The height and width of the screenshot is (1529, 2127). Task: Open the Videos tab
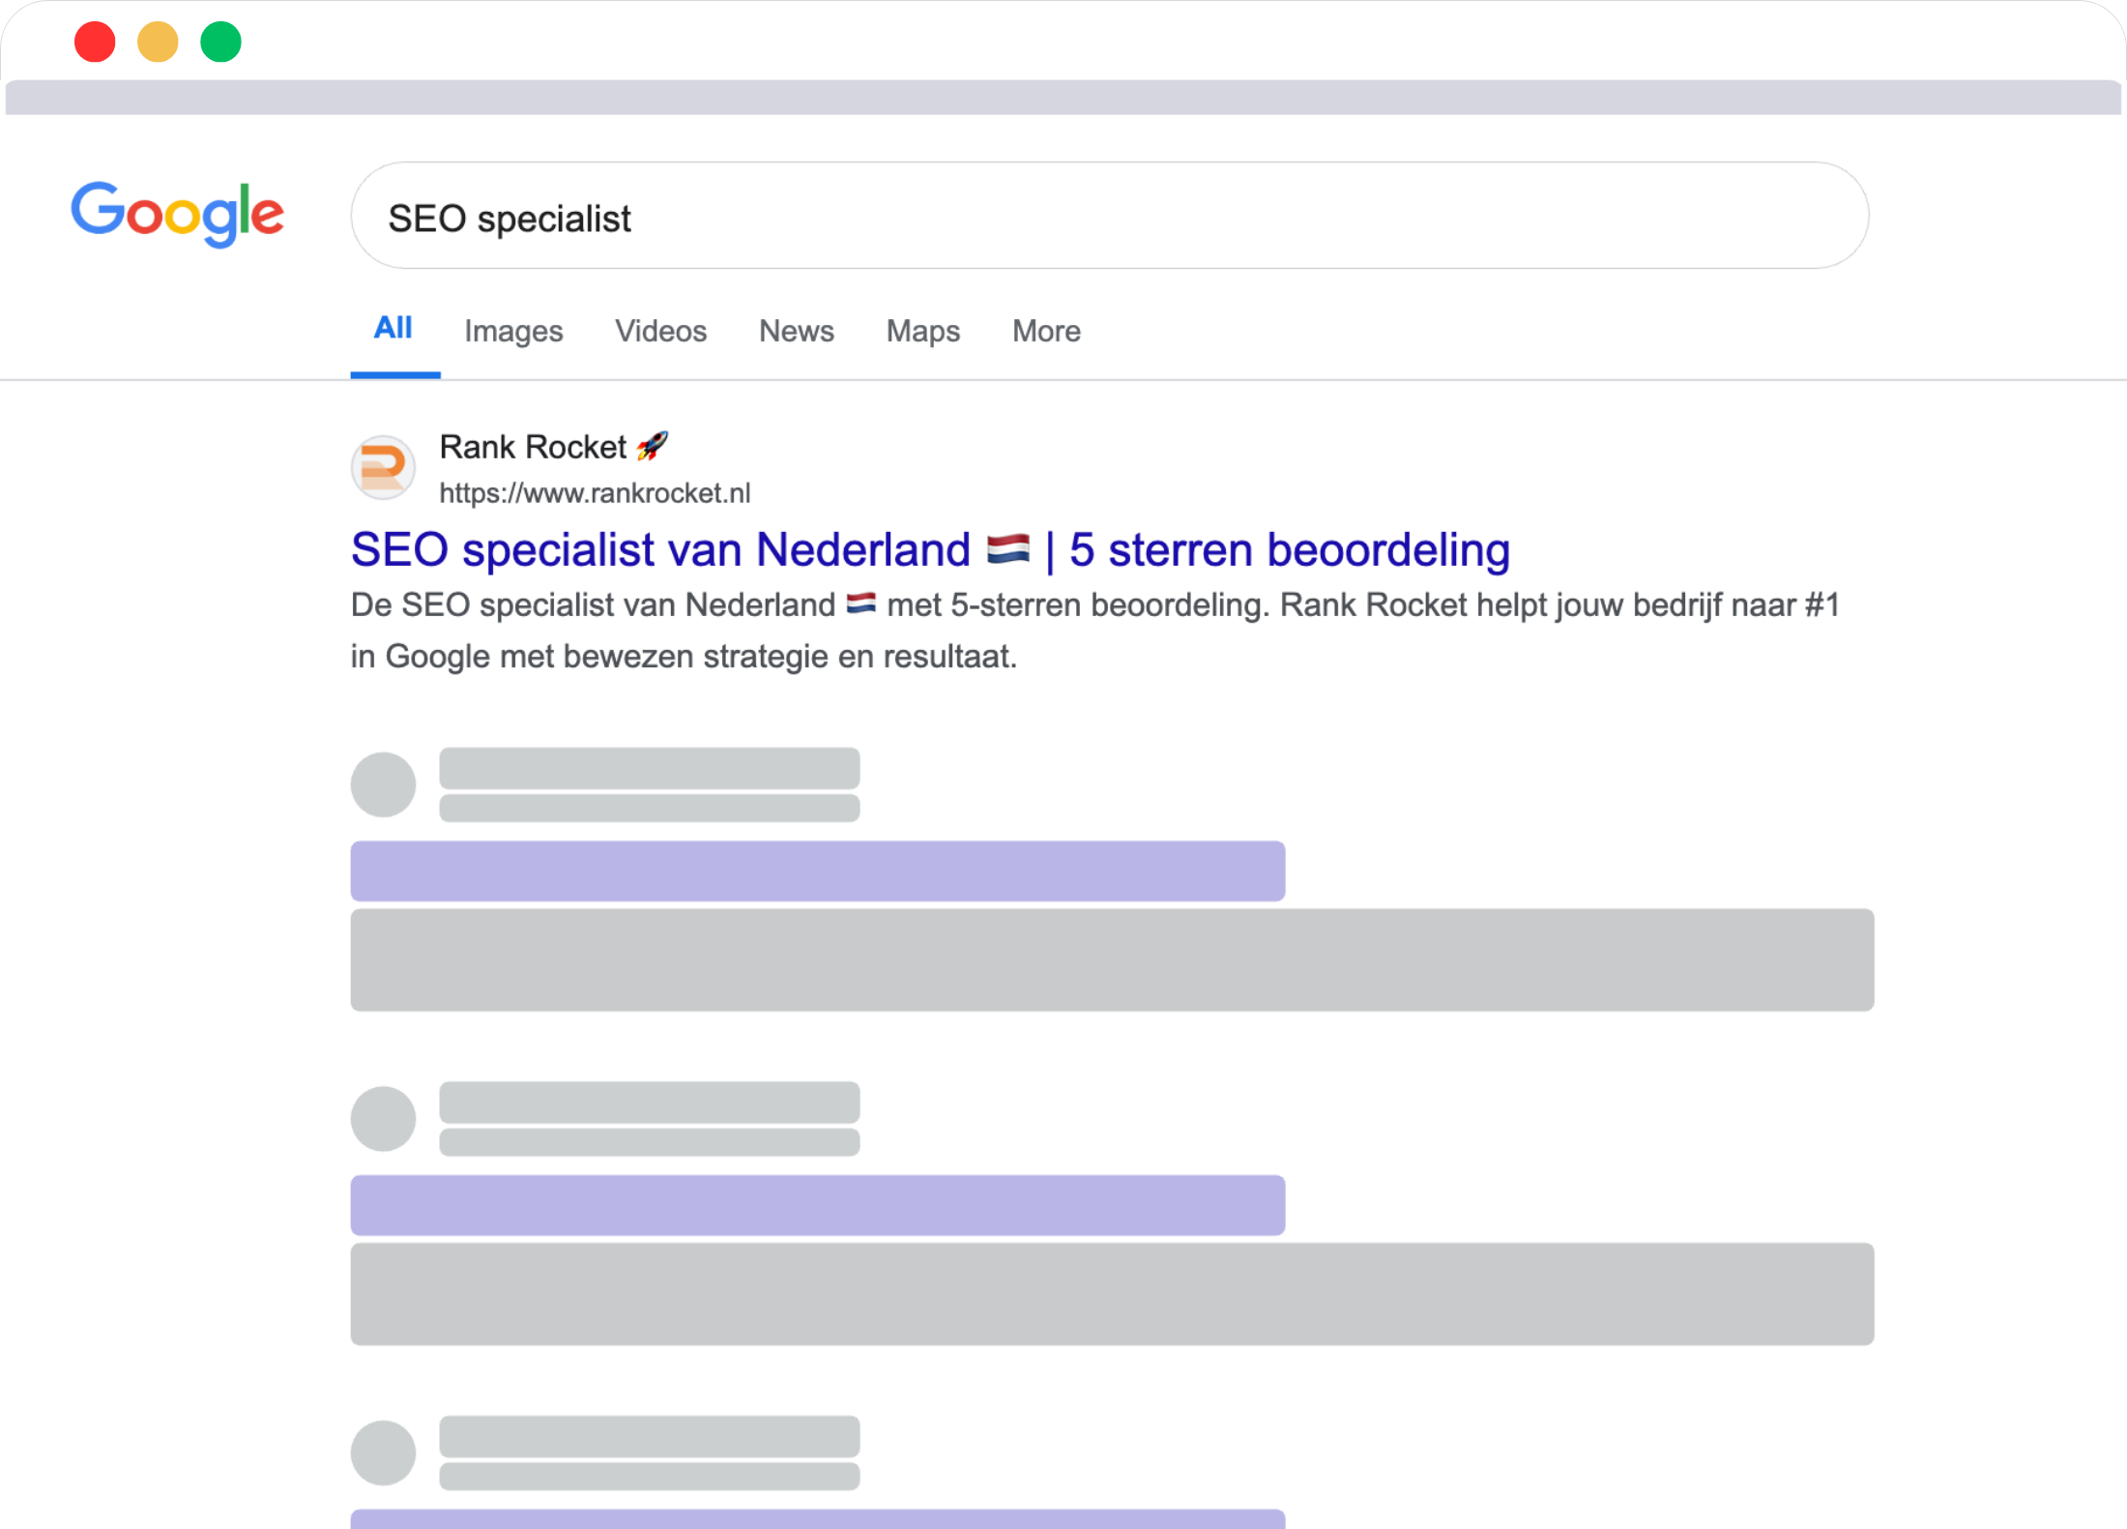click(x=661, y=331)
